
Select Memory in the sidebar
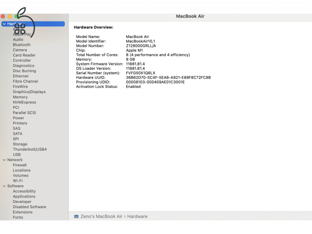tap(20, 97)
